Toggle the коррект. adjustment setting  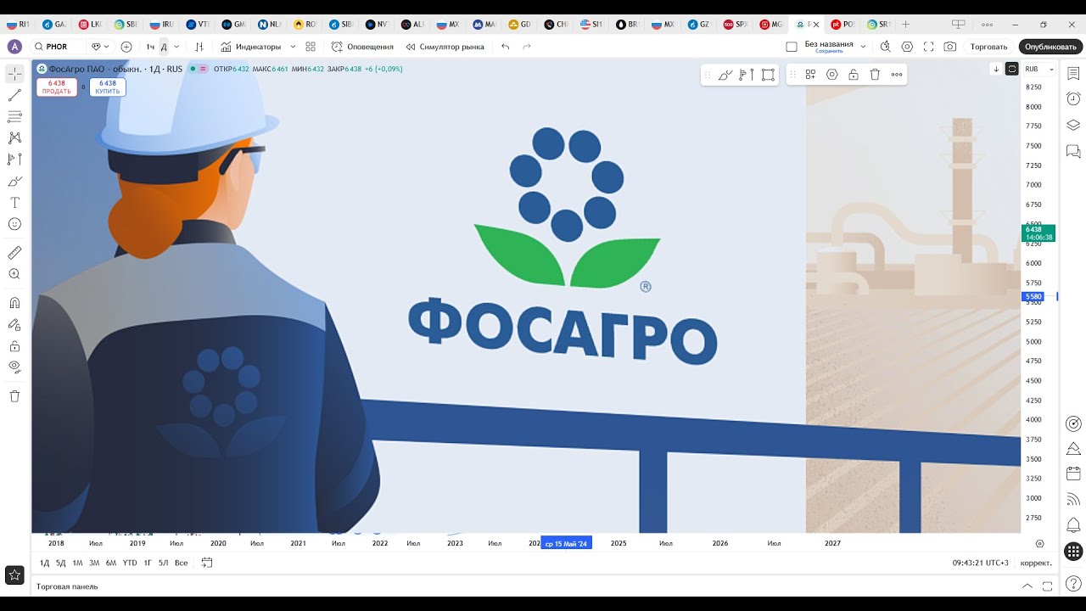[x=1036, y=563]
